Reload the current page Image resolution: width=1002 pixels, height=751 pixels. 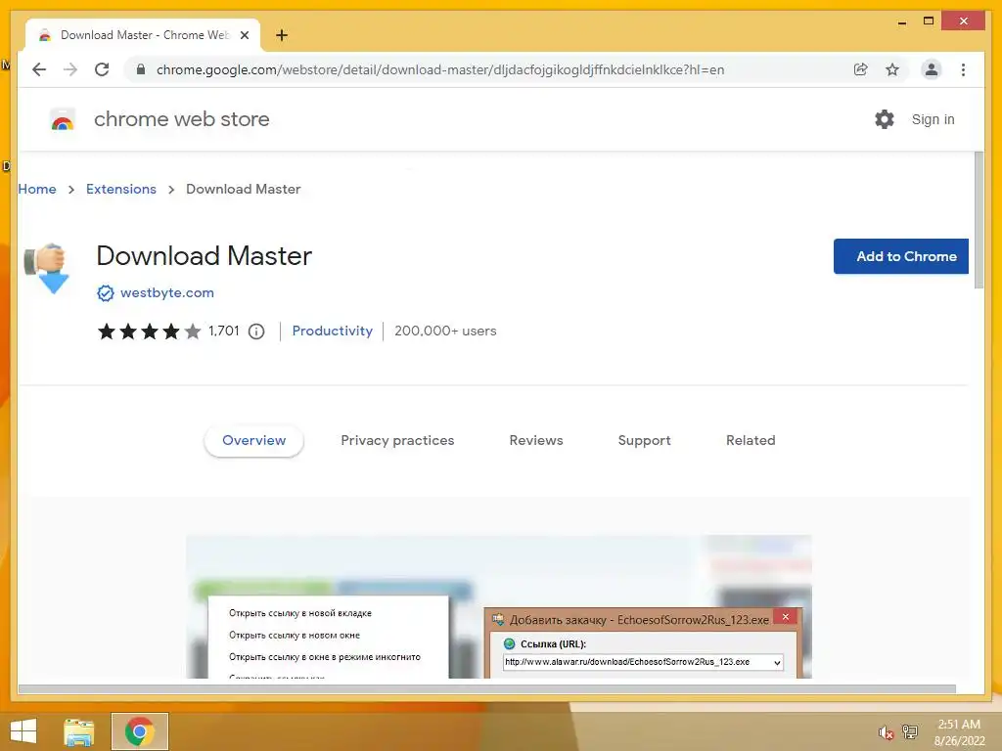pos(102,69)
